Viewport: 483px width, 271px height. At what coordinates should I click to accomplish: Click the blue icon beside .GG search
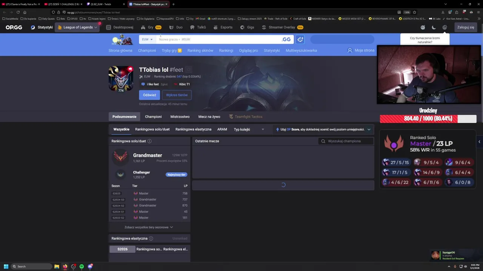300,39
